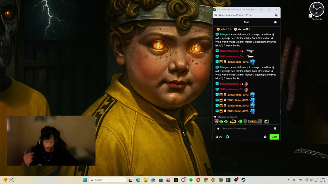The width and height of the screenshot is (328, 184).
Task: Open Microsoft Edge from the taskbar
Action: tap(138, 180)
